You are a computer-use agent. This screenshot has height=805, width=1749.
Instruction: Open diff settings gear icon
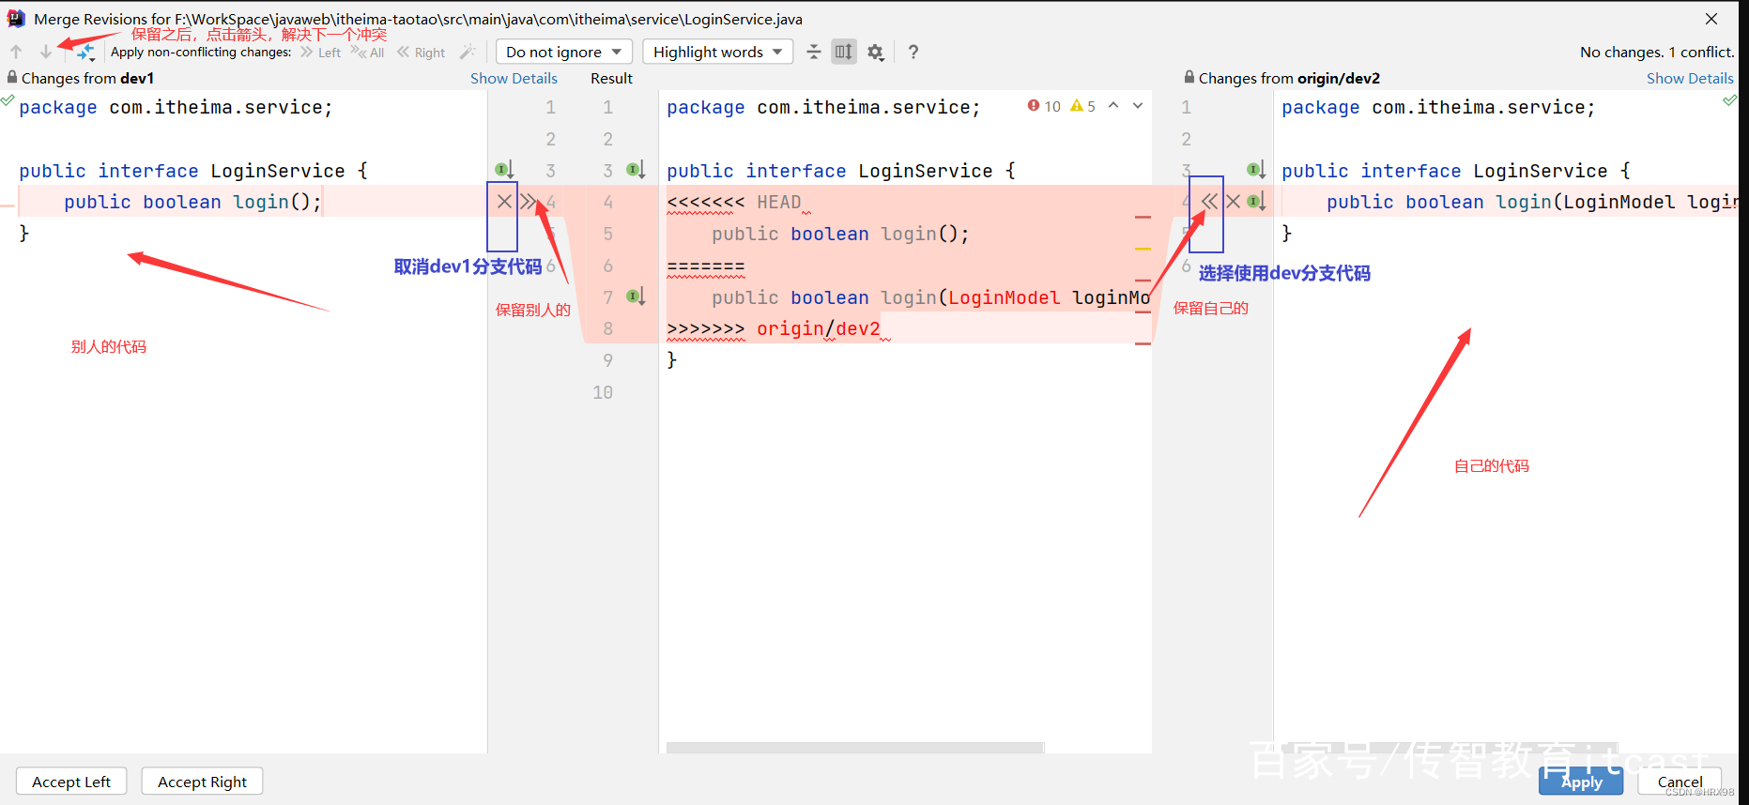click(x=876, y=53)
